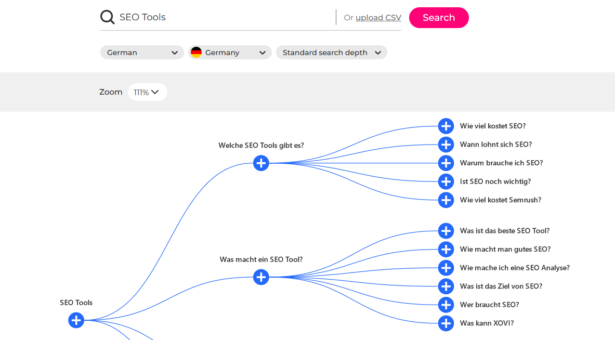Expand the 'Was macht ein SEO Tool?' node
615x340 pixels.
(261, 277)
